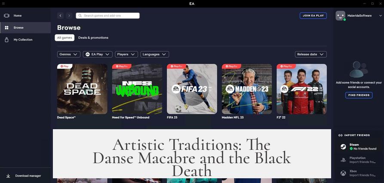Switch to Deals & promotions tab
Image resolution: width=384 pixels, height=183 pixels.
(93, 38)
